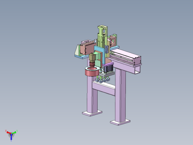
Task: Click the red X axis of the triad
Action: click(9, 133)
